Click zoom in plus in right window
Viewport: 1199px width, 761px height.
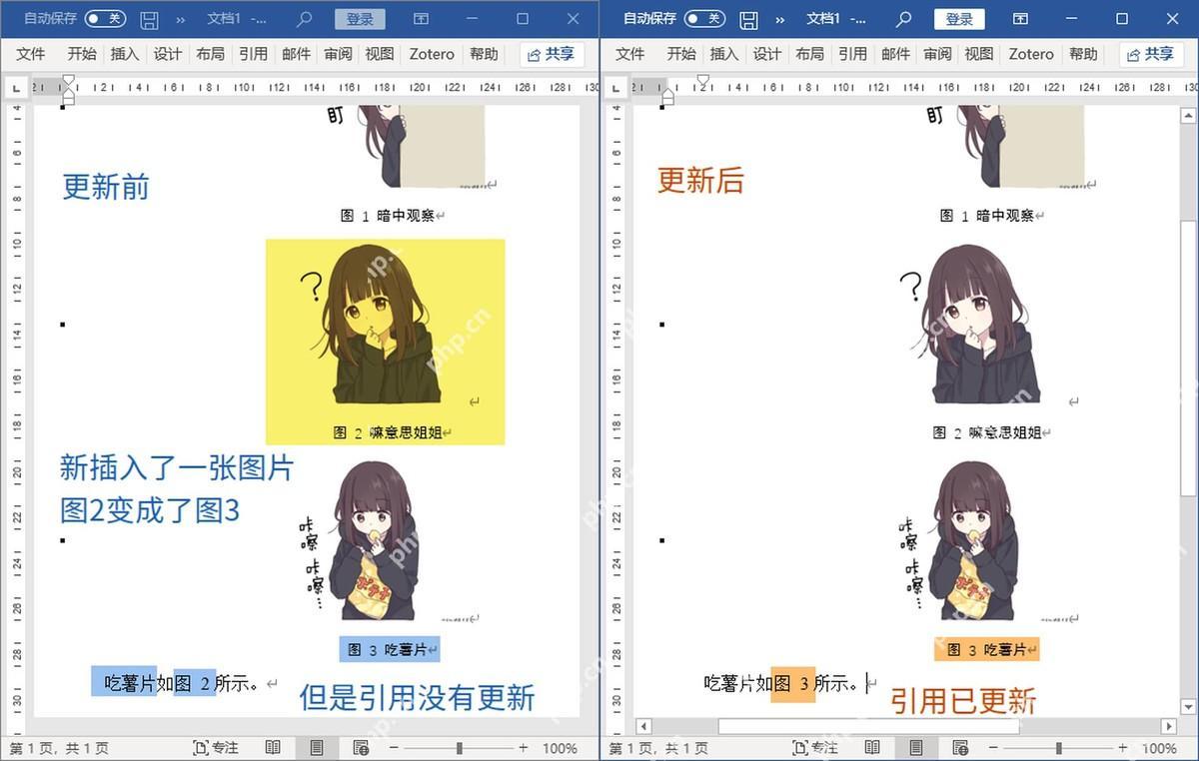click(1123, 748)
